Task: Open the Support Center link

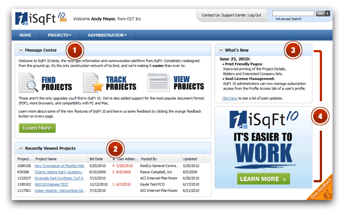Action: (x=234, y=16)
